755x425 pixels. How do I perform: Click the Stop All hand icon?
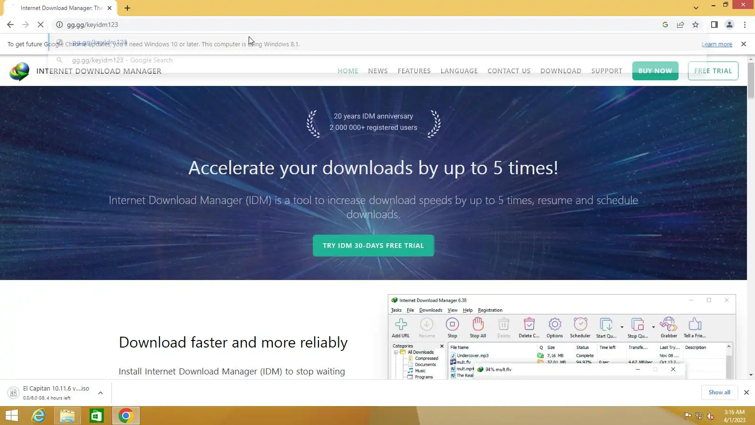[x=478, y=327]
